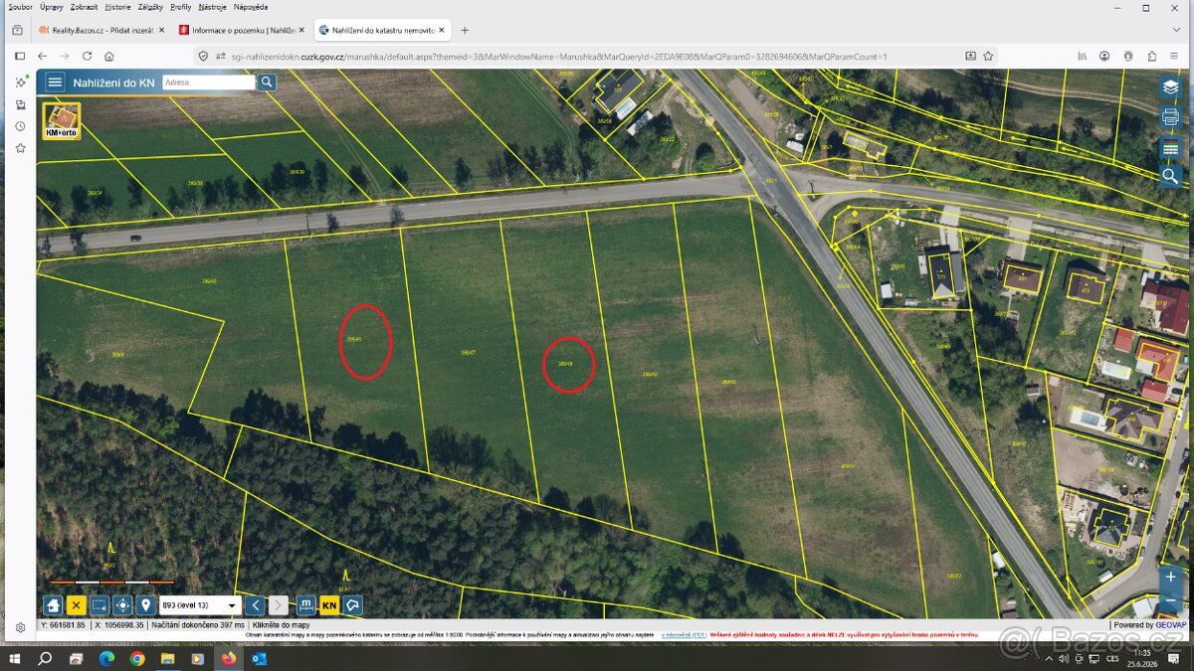
Task: Open the Nástroje menu
Action: click(x=213, y=7)
